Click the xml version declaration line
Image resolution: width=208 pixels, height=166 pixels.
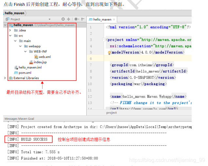point(148,27)
